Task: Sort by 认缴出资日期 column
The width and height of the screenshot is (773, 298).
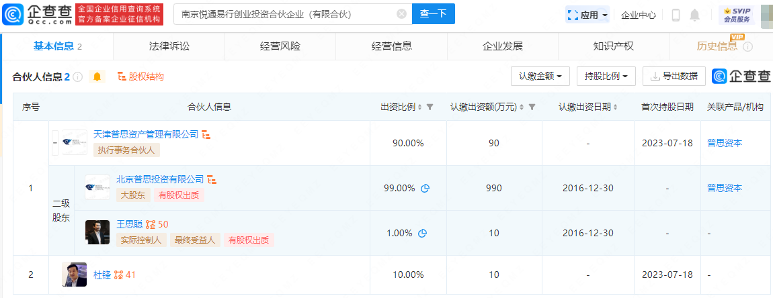Action: point(616,107)
